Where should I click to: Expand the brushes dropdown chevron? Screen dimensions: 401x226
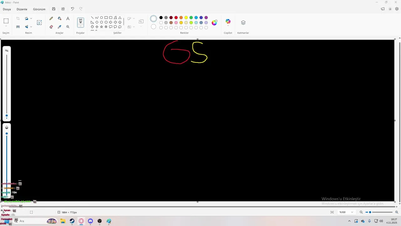[81, 26]
